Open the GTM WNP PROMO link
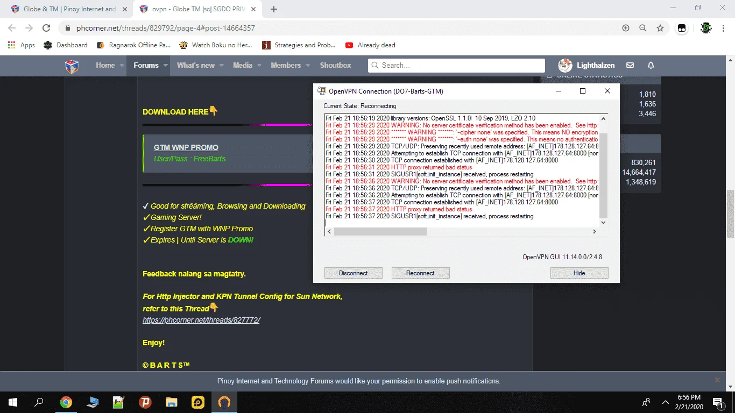Viewport: 735px width, 413px height. [x=186, y=147]
